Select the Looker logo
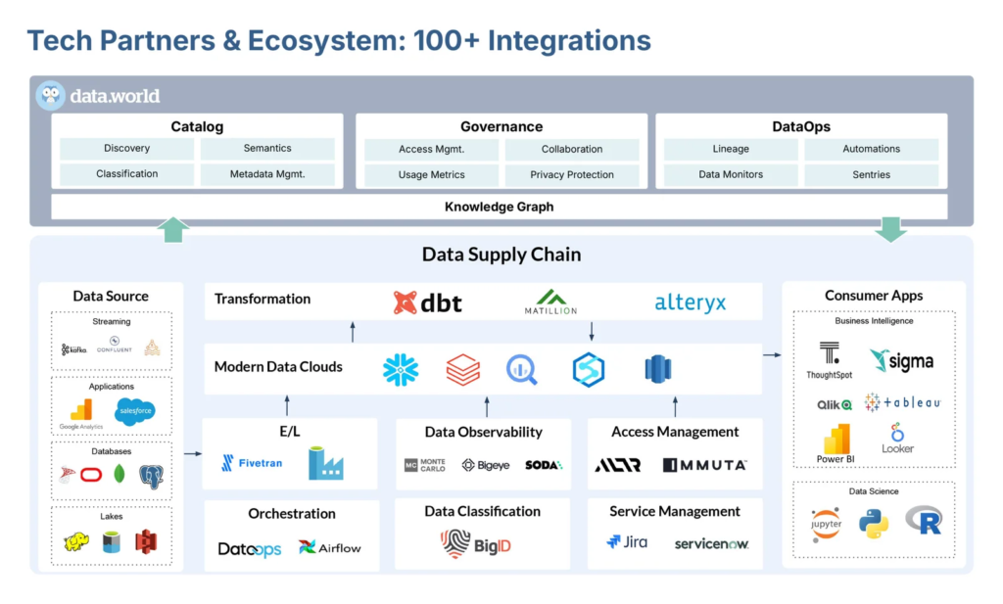 pos(897,439)
